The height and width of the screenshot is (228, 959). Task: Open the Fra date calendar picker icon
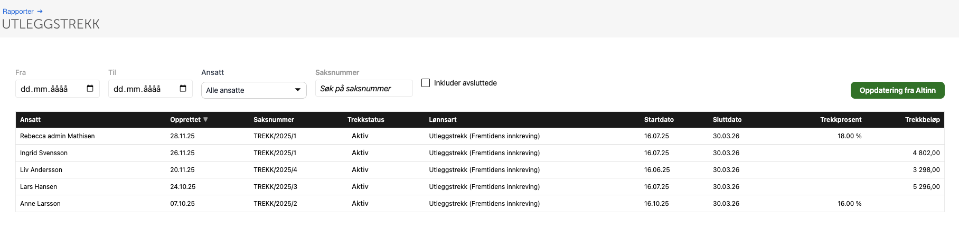tap(90, 88)
